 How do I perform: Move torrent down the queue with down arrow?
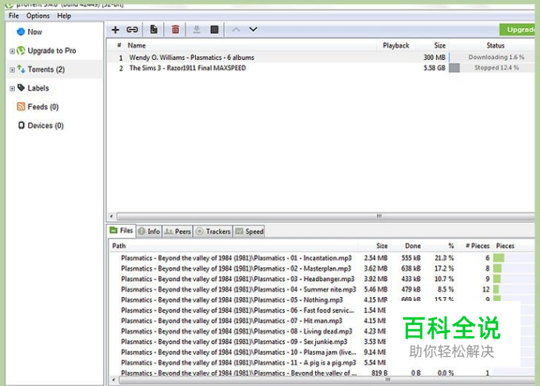[x=253, y=30]
